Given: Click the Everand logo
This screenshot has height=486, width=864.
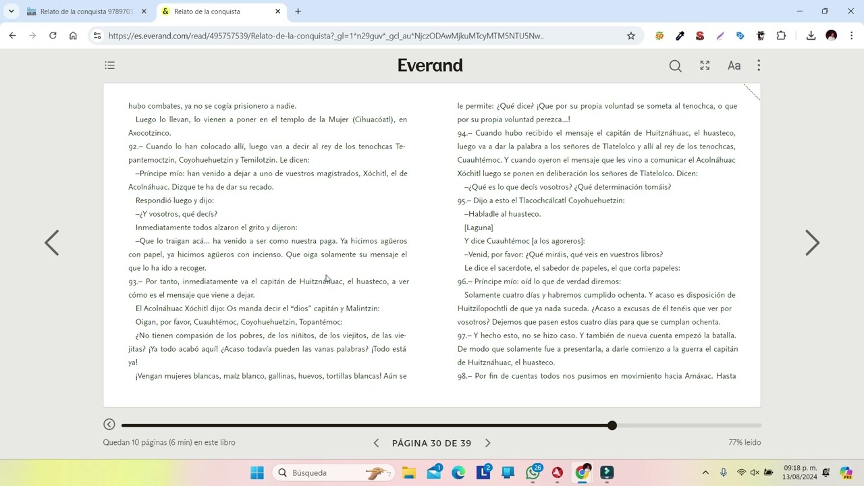Looking at the screenshot, I should coord(430,65).
